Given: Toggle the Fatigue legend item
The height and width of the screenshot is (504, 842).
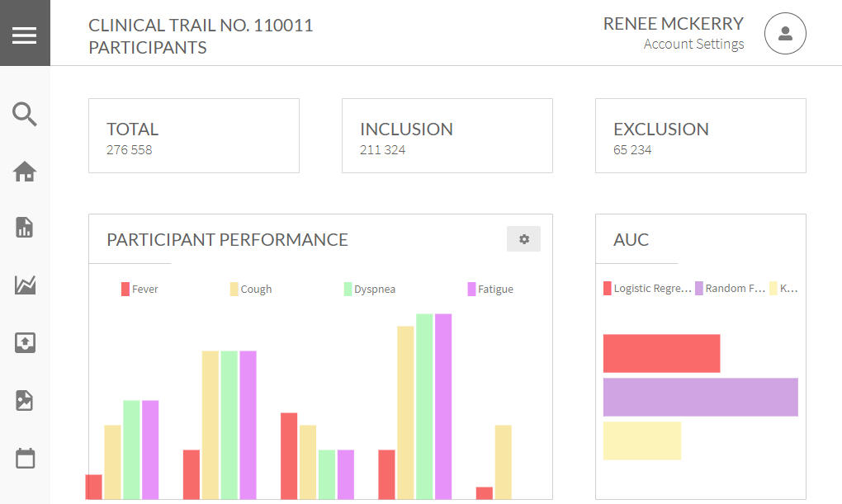Looking at the screenshot, I should pyautogui.click(x=490, y=289).
